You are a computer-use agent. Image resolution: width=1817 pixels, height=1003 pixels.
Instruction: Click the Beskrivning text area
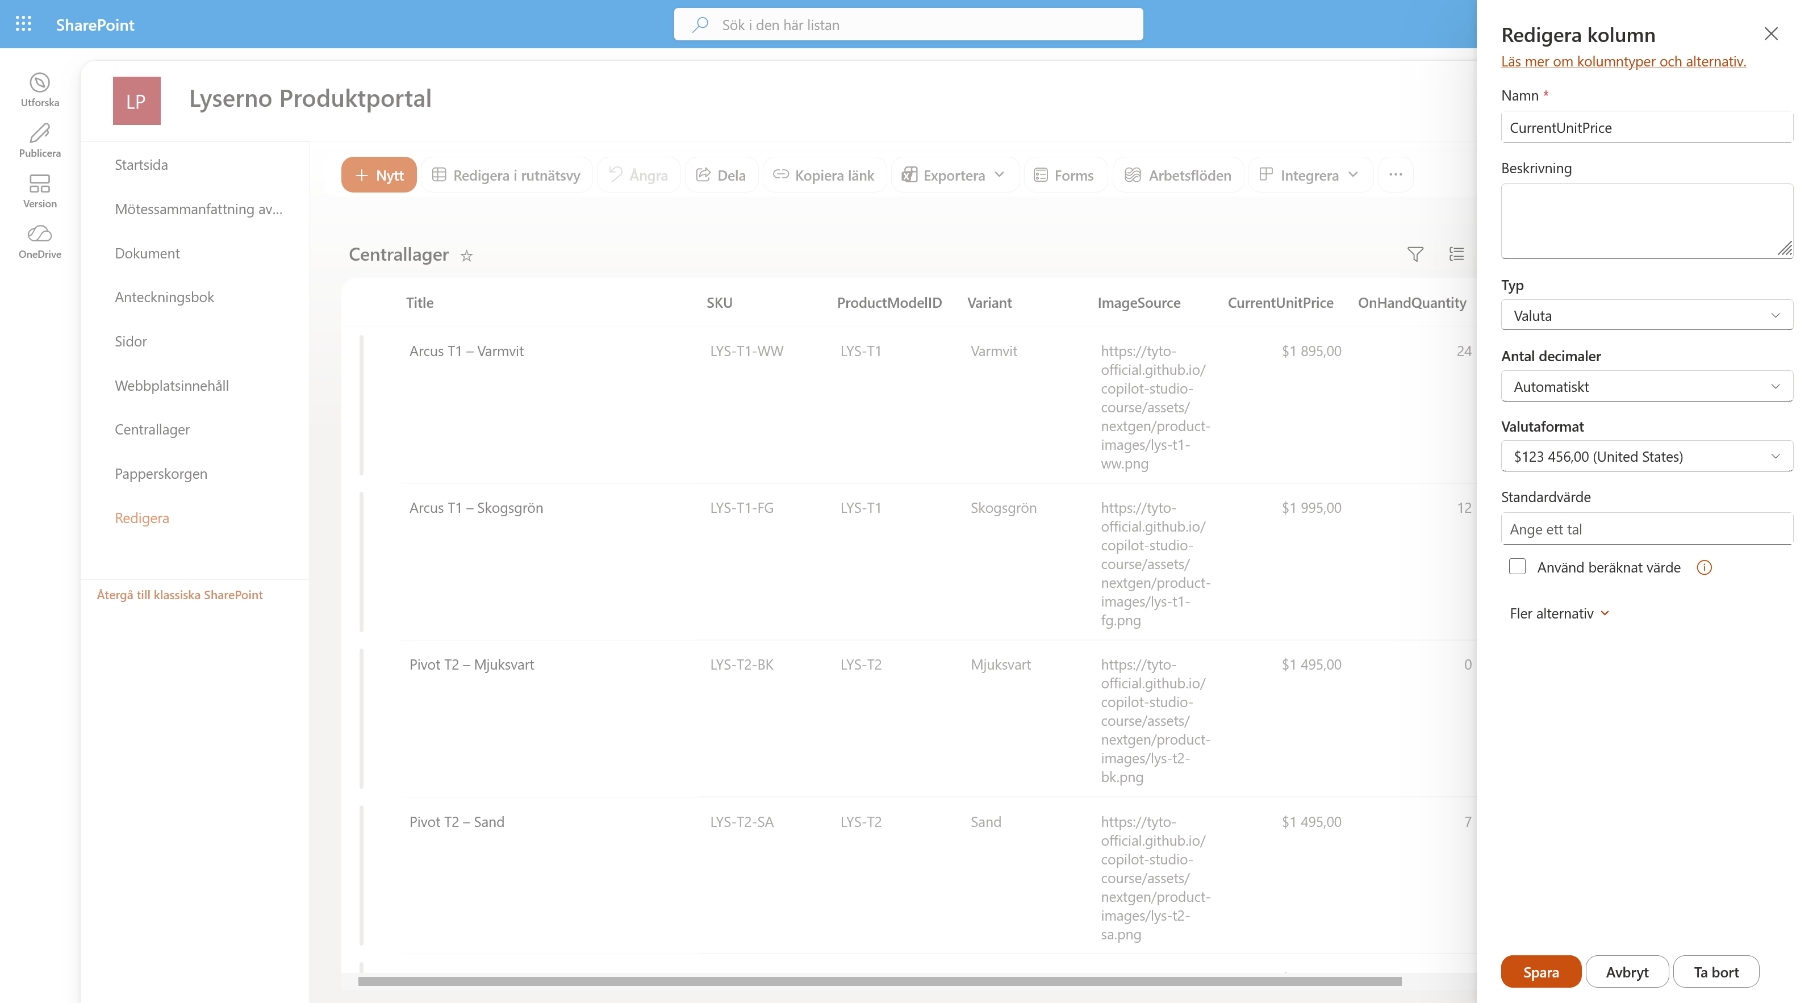pos(1646,221)
